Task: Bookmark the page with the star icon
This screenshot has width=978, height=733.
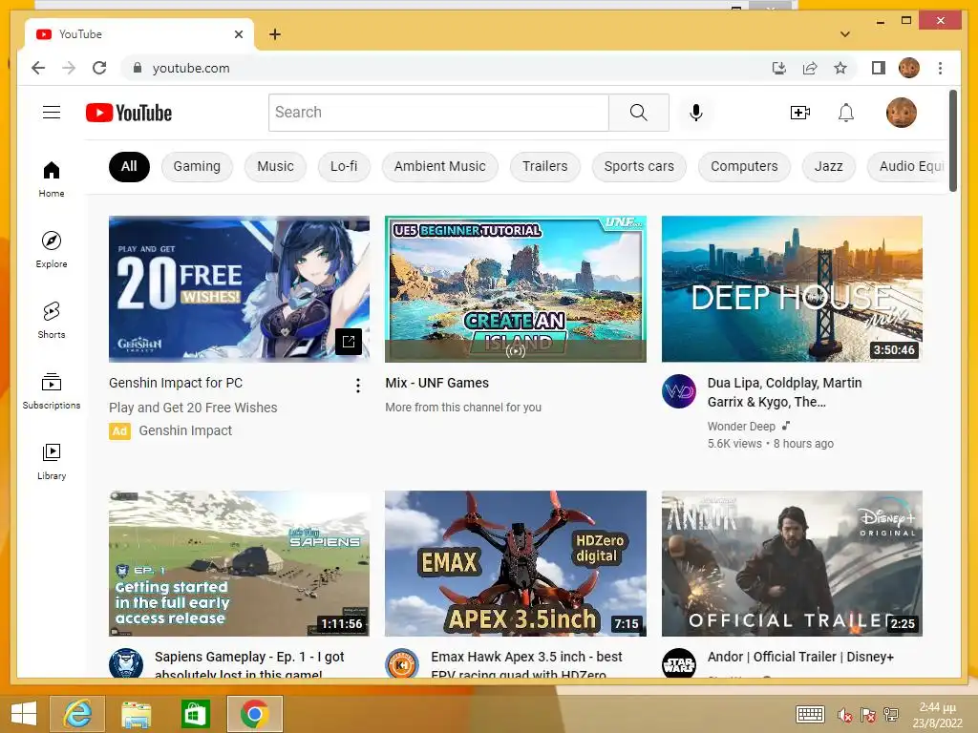Action: (840, 68)
